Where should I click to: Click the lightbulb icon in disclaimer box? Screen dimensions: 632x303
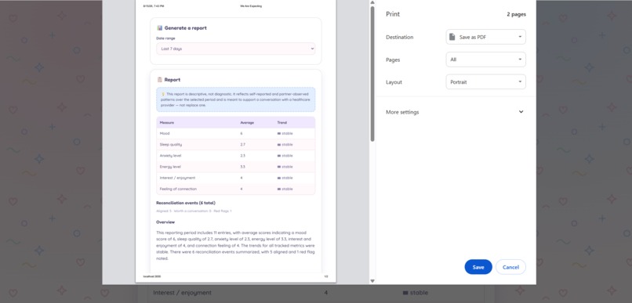tap(163, 94)
